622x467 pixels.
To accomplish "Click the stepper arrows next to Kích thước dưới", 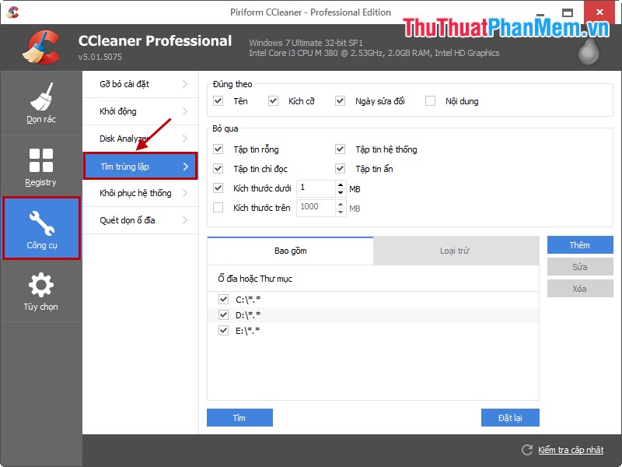I will click(x=340, y=188).
